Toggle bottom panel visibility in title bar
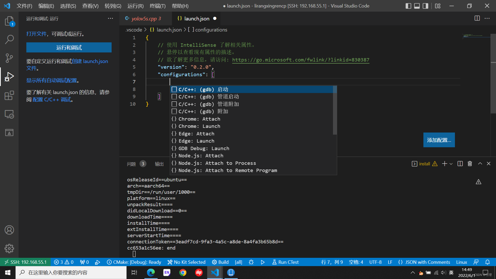496x279 pixels. click(417, 6)
